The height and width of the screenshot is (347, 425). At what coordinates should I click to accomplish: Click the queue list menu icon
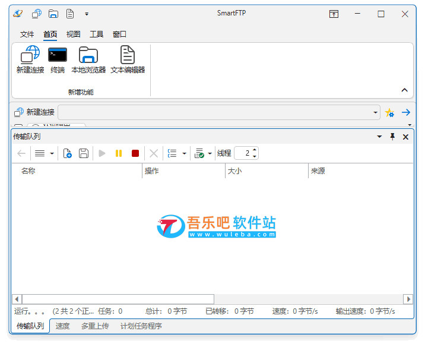tap(40, 153)
